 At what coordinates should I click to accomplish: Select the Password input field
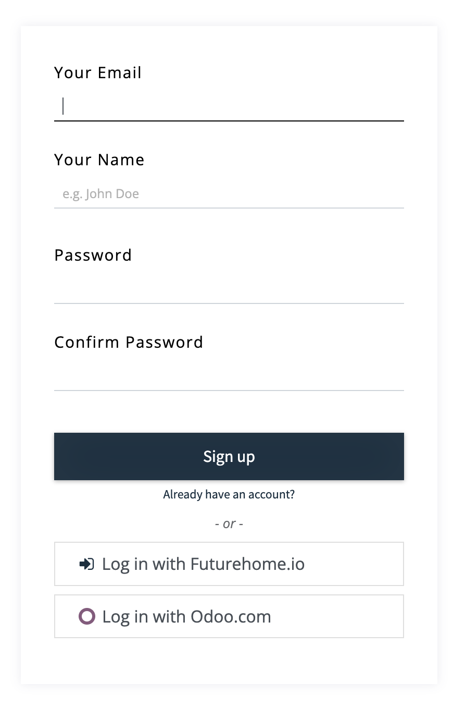(x=229, y=289)
